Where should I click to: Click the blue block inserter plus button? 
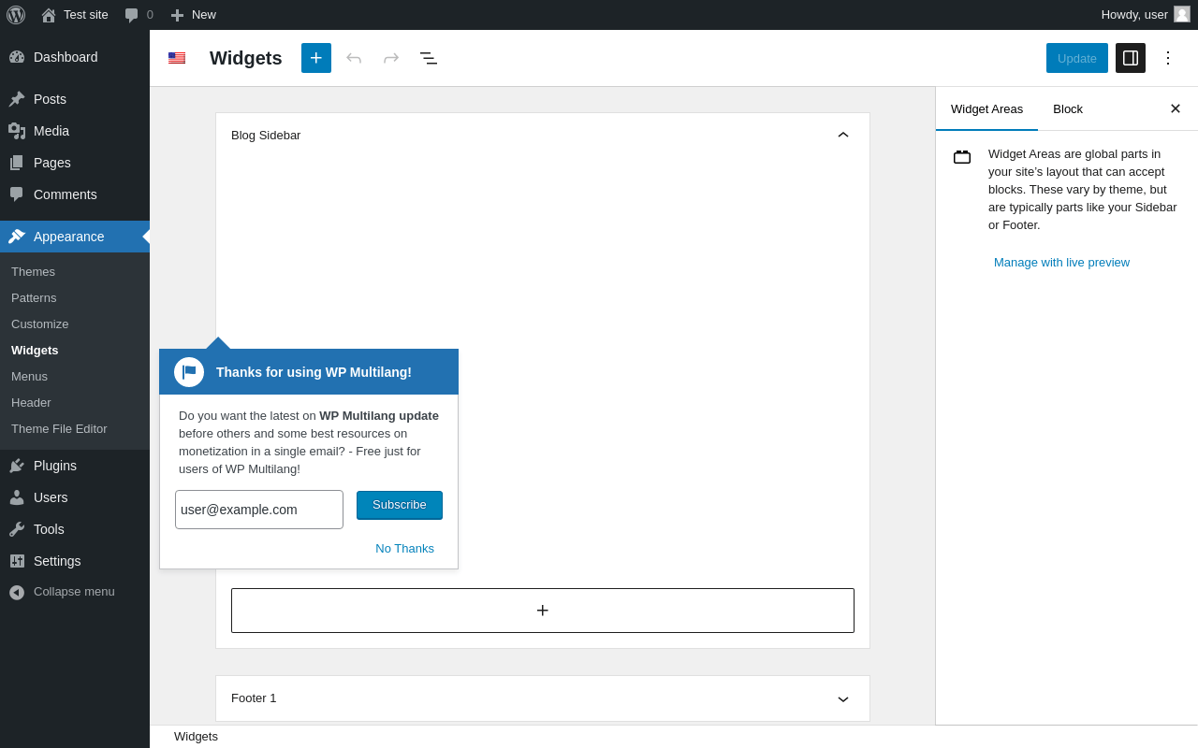[x=316, y=58]
